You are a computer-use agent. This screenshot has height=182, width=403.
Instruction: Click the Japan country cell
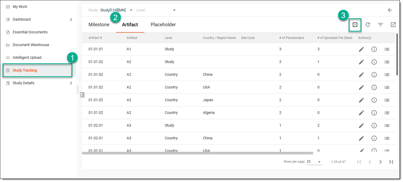click(x=208, y=100)
